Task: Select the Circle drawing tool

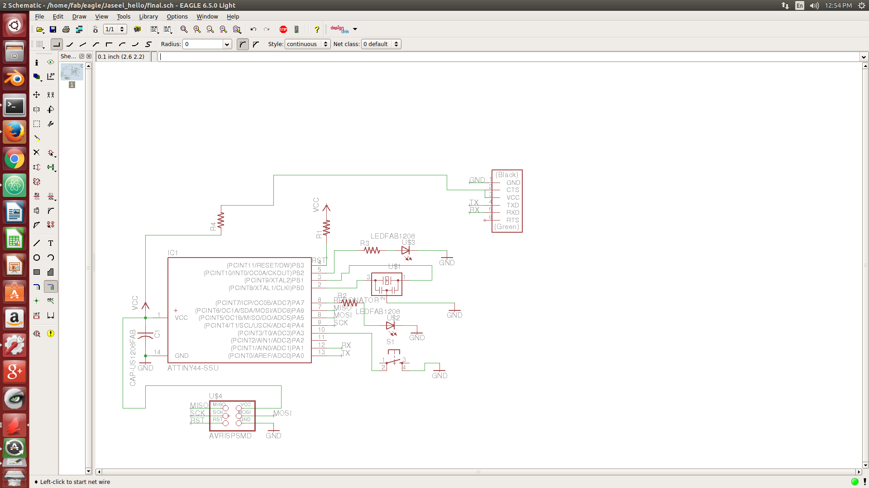Action: (x=37, y=258)
